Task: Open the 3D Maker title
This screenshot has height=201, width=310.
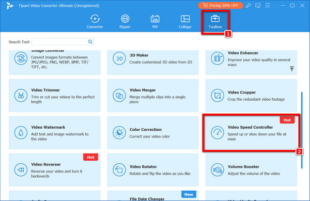Action: pos(139,55)
